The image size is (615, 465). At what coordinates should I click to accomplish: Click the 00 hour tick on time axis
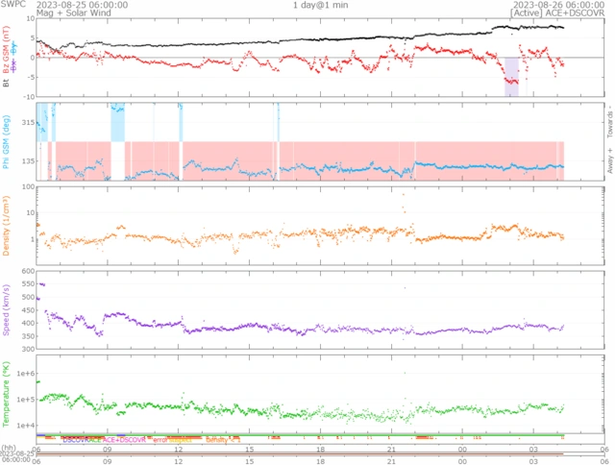(x=463, y=449)
